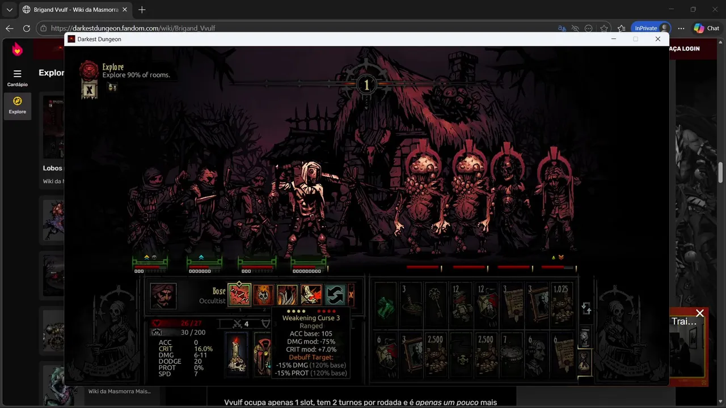Click the DMG 6-11 stat
Viewport: 726px width, 408px height.
[x=183, y=355]
